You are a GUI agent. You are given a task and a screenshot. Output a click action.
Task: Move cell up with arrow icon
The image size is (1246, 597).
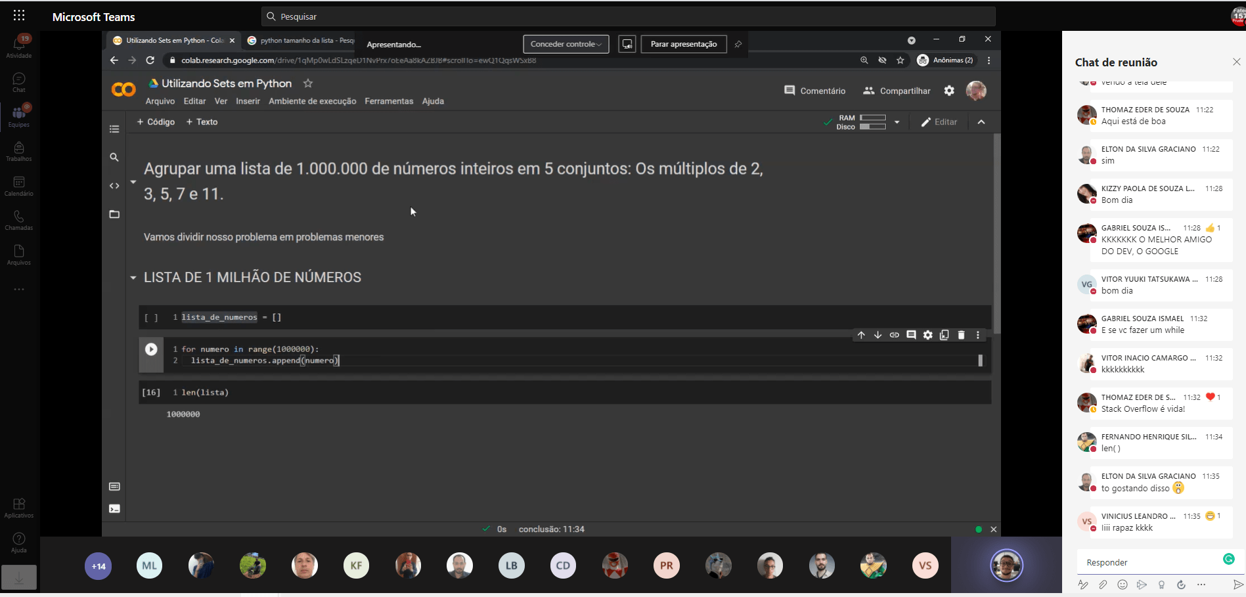click(x=861, y=335)
